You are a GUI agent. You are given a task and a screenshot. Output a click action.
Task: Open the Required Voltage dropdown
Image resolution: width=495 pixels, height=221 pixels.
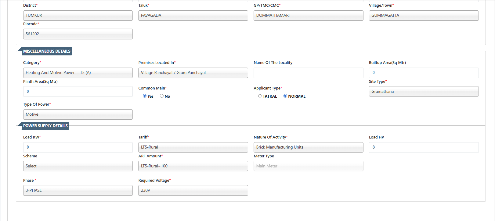193,191
